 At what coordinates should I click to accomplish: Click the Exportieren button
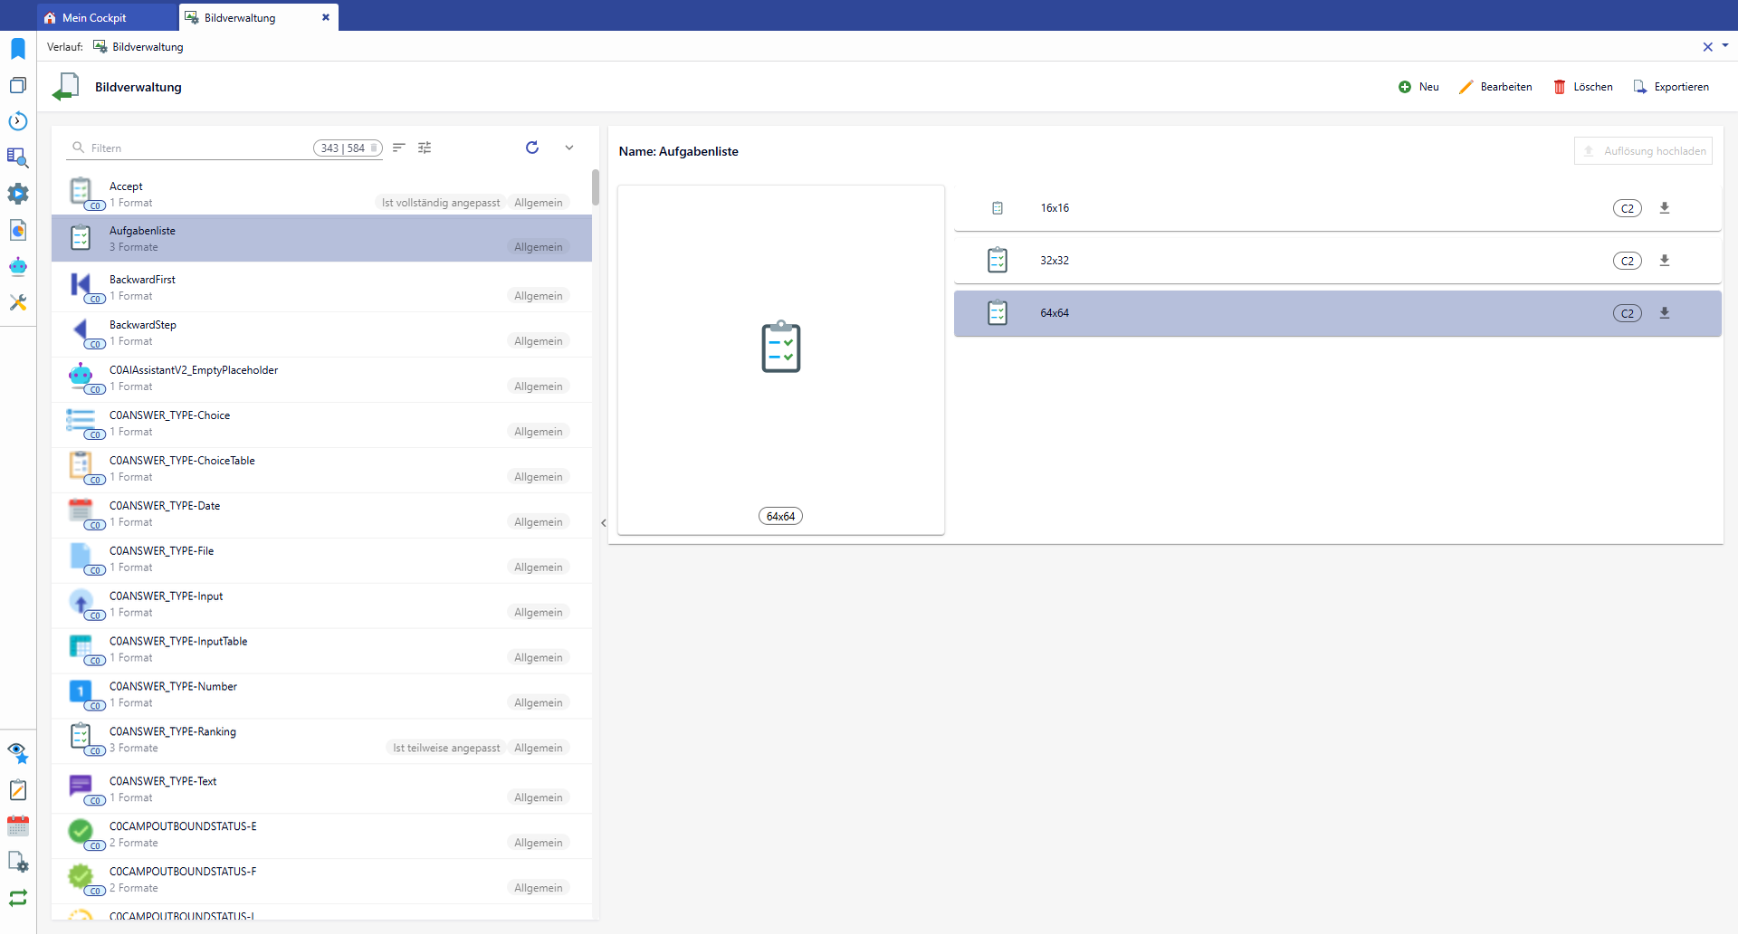click(x=1671, y=87)
